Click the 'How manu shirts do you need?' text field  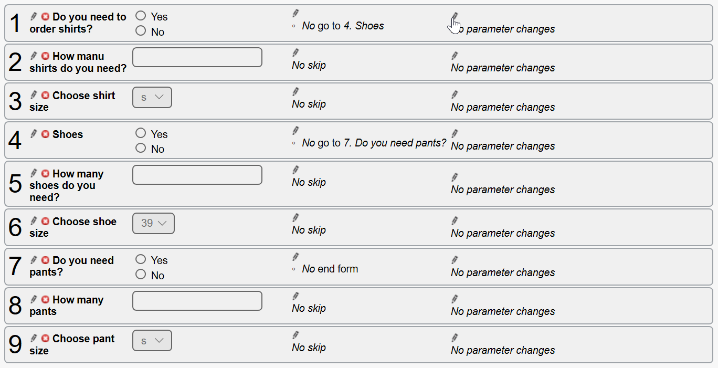197,57
